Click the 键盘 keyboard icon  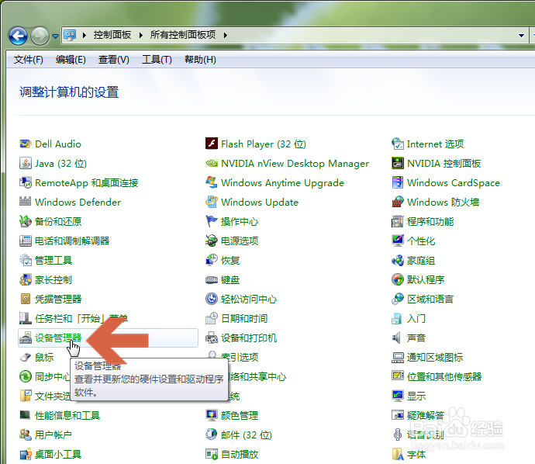212,280
